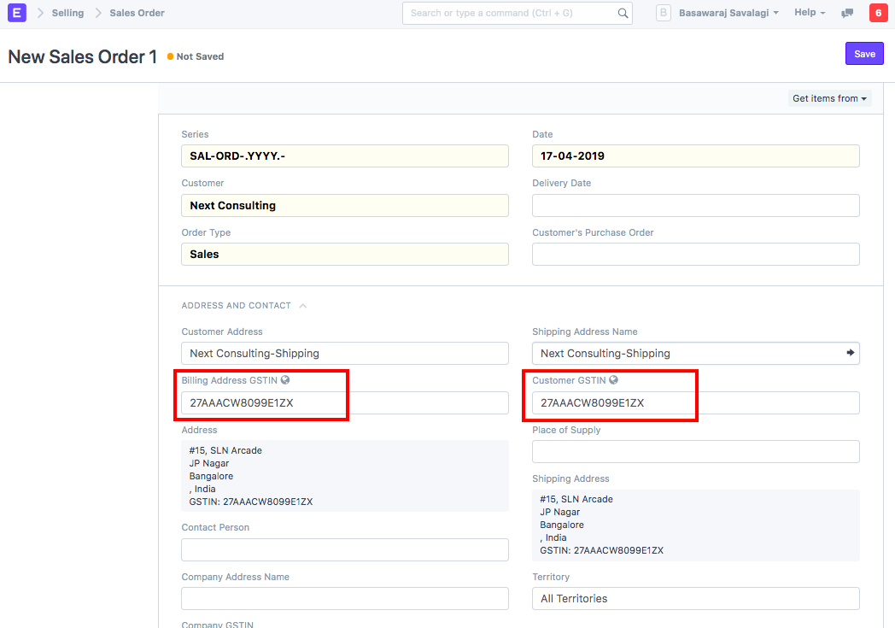Open the Help menu
Screen dimensions: 895x628
(809, 13)
